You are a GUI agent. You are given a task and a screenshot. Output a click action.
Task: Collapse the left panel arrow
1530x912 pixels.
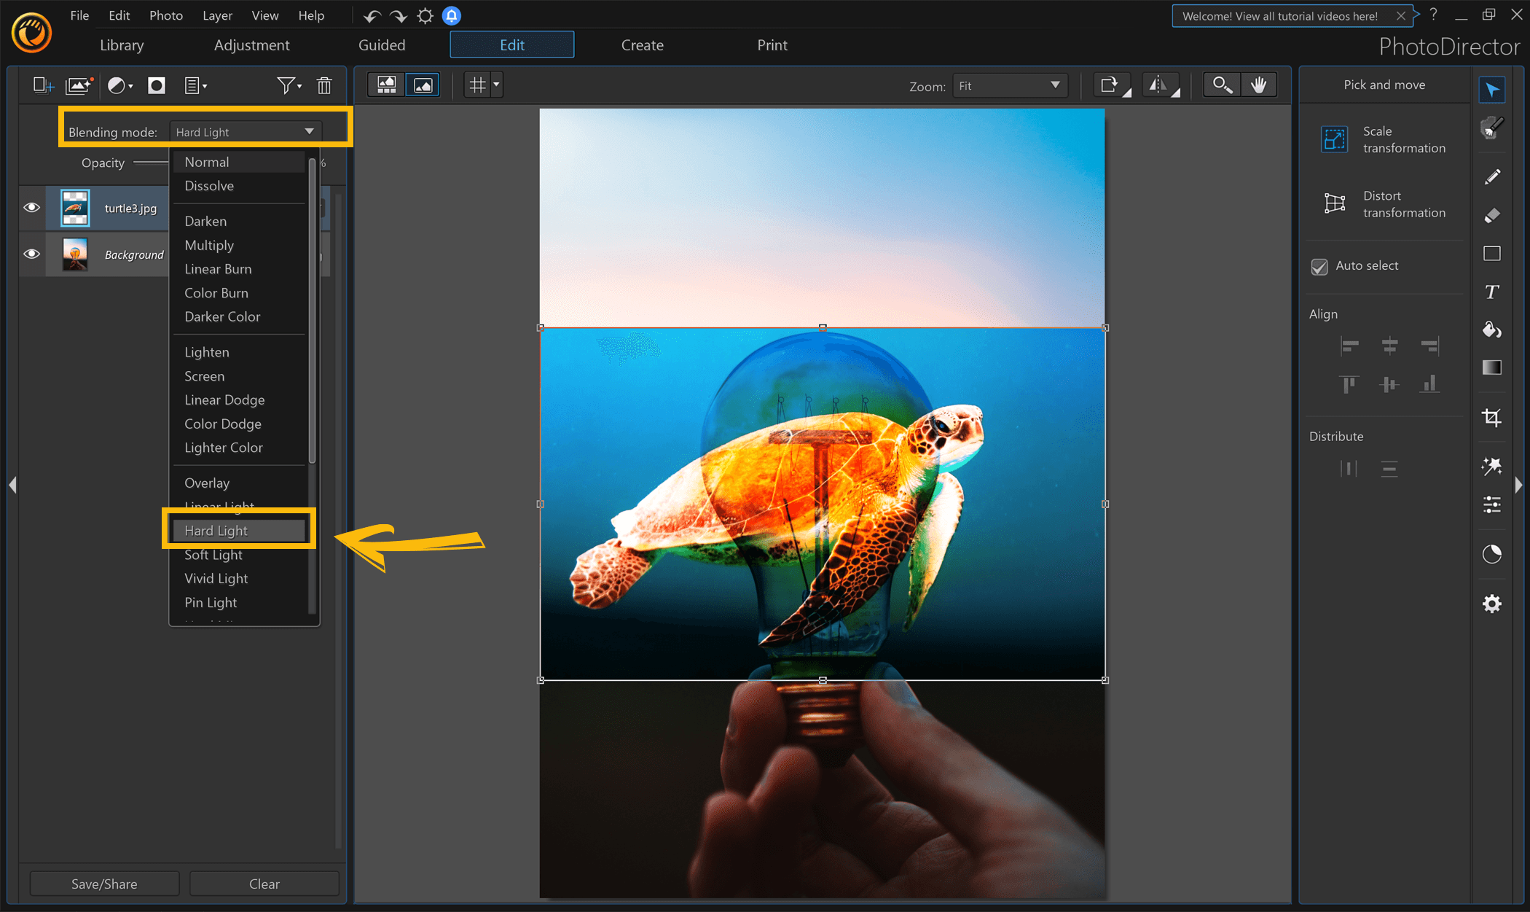(12, 485)
